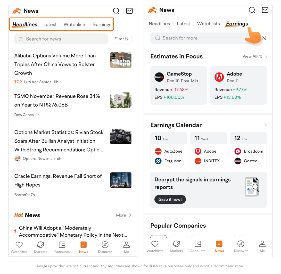
Task: Switch to the Latest tab on the Headlines screen
Action: point(50,24)
